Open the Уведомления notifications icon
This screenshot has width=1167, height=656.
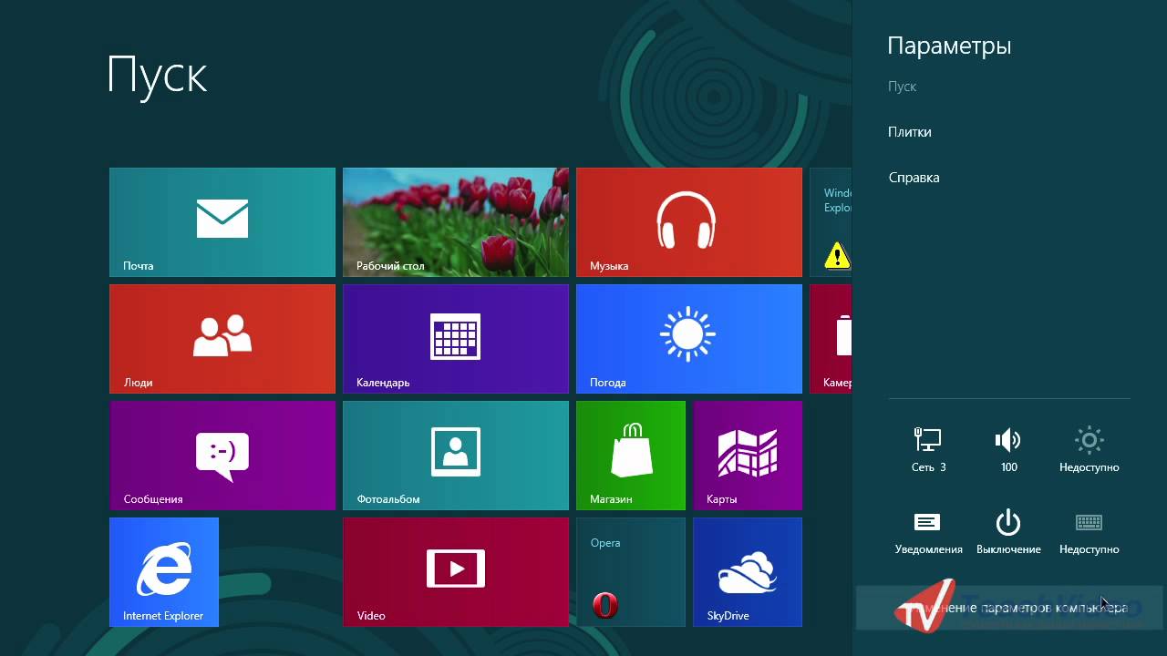pyautogui.click(x=928, y=531)
